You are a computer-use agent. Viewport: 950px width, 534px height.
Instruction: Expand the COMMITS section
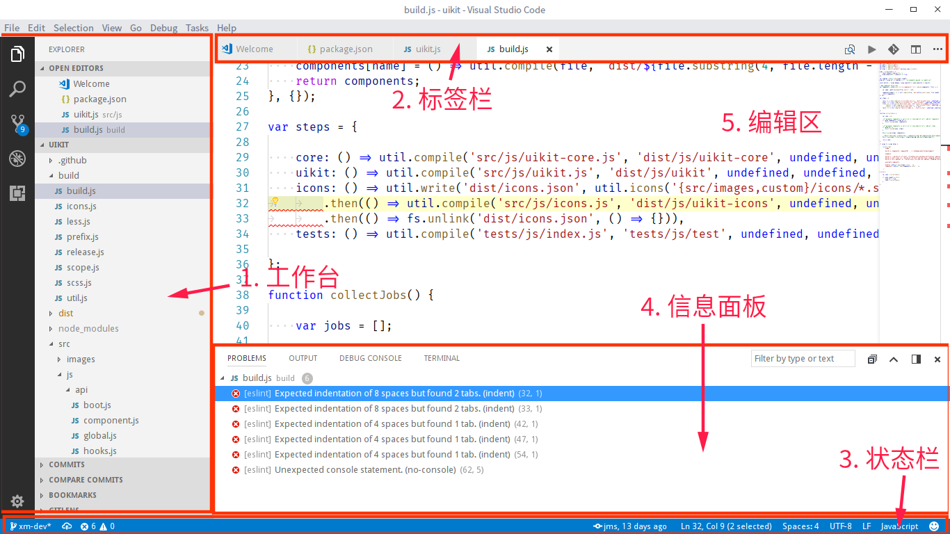pyautogui.click(x=67, y=464)
